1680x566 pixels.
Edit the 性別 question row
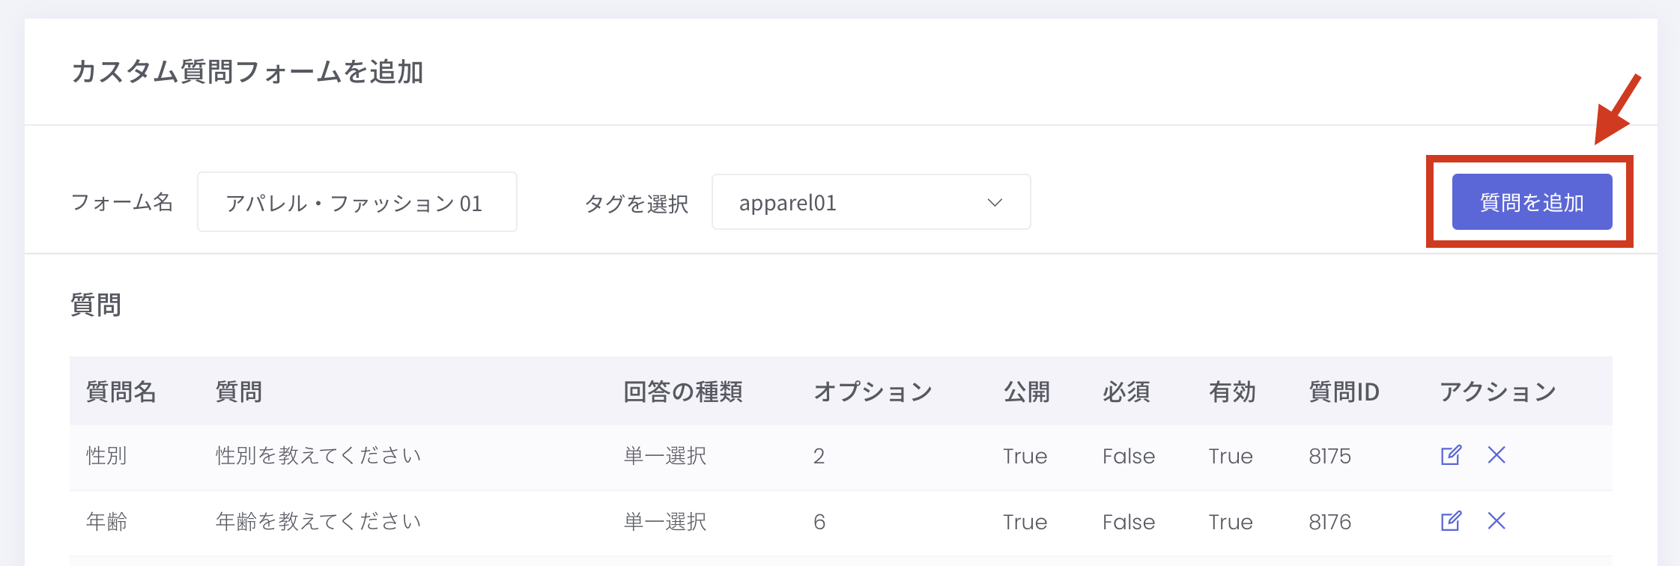tap(1451, 455)
